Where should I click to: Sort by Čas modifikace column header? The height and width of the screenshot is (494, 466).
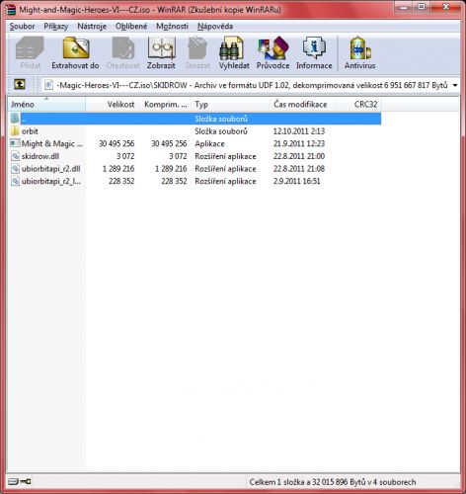click(300, 105)
